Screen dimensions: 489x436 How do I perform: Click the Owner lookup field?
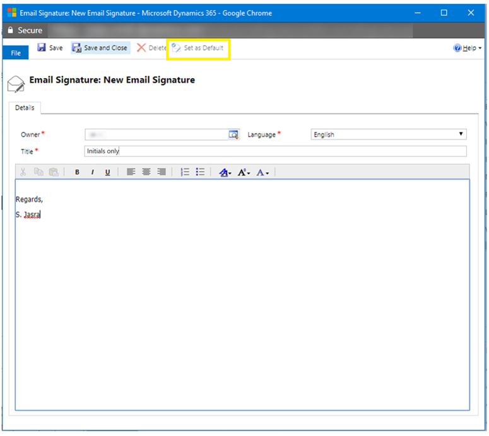tap(156, 134)
